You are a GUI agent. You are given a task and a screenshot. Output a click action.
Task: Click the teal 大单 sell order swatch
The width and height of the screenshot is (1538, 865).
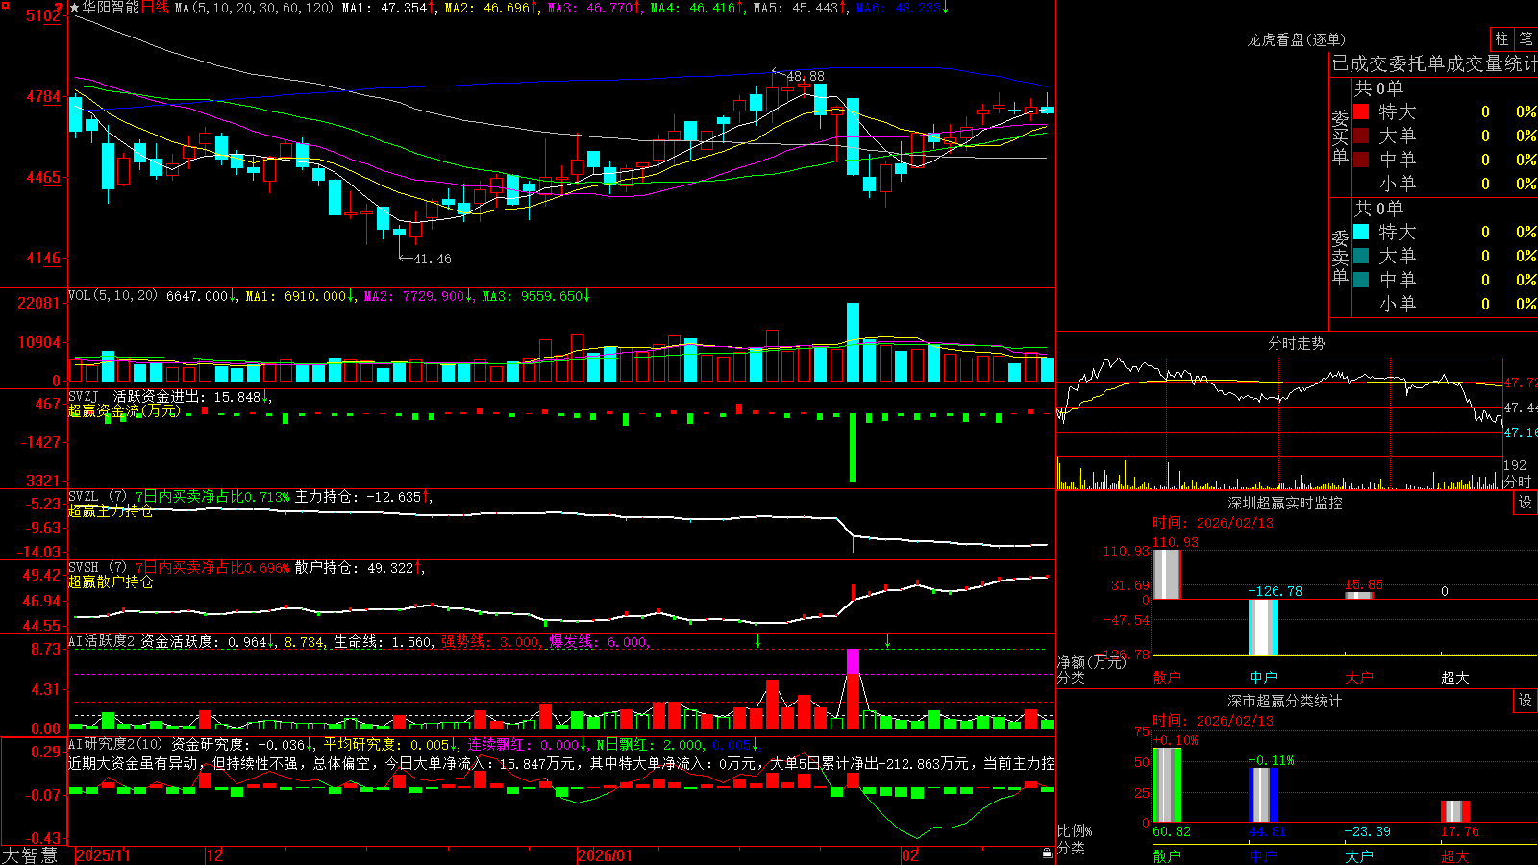(1361, 256)
